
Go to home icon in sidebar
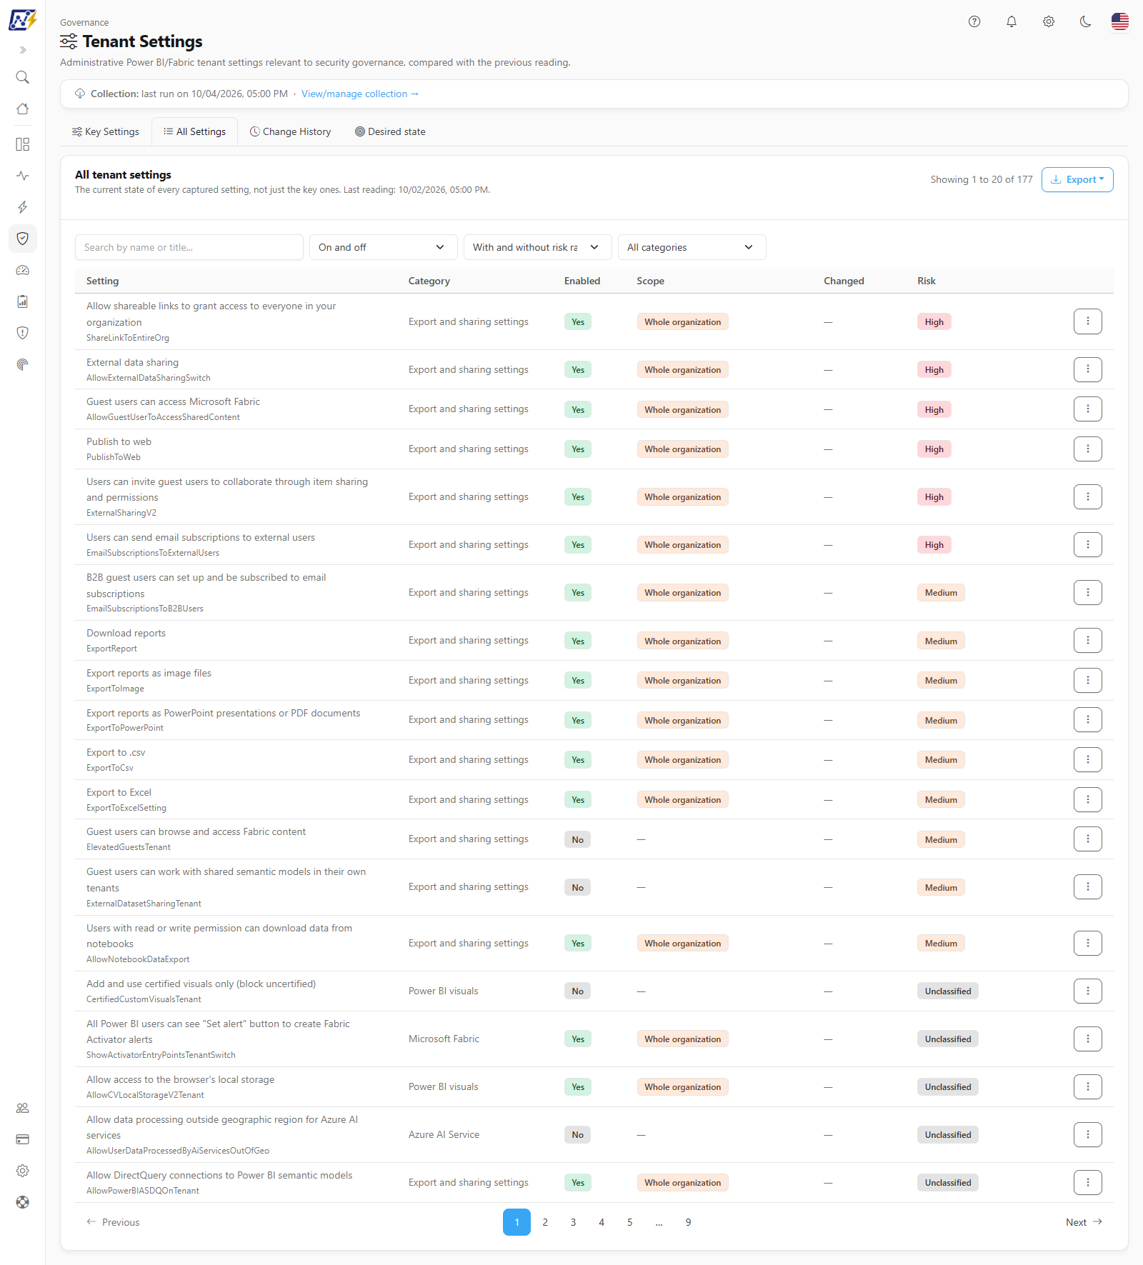coord(23,109)
